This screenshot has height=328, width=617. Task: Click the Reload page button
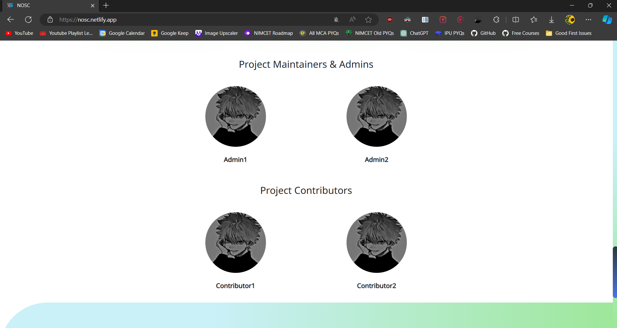click(x=28, y=20)
